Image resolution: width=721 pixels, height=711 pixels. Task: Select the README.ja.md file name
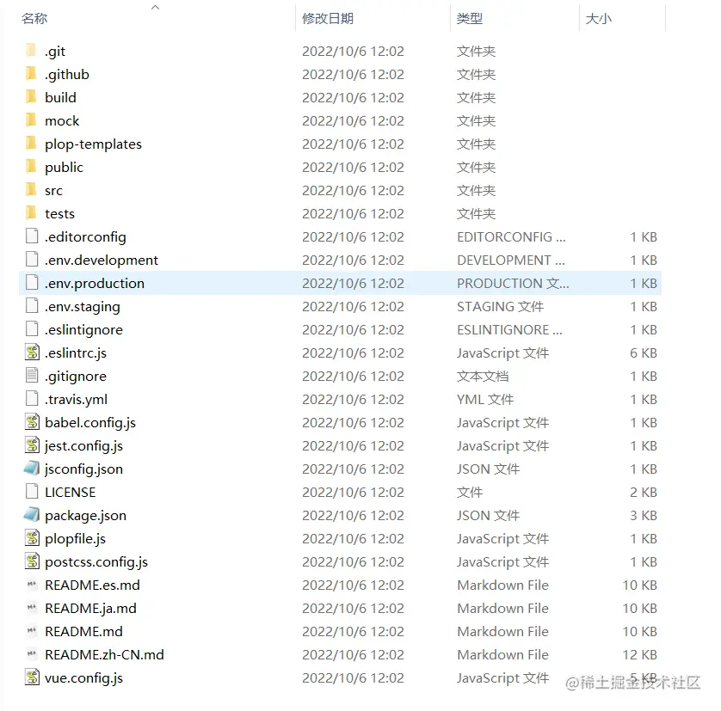[x=90, y=608]
